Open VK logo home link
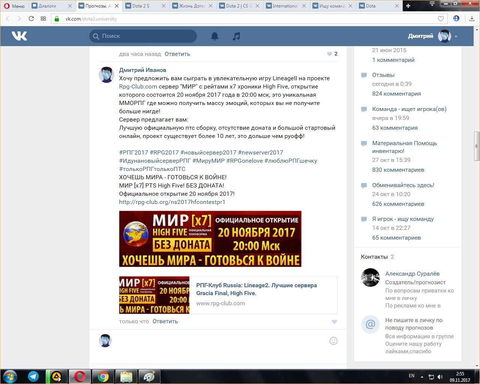 click(x=19, y=36)
